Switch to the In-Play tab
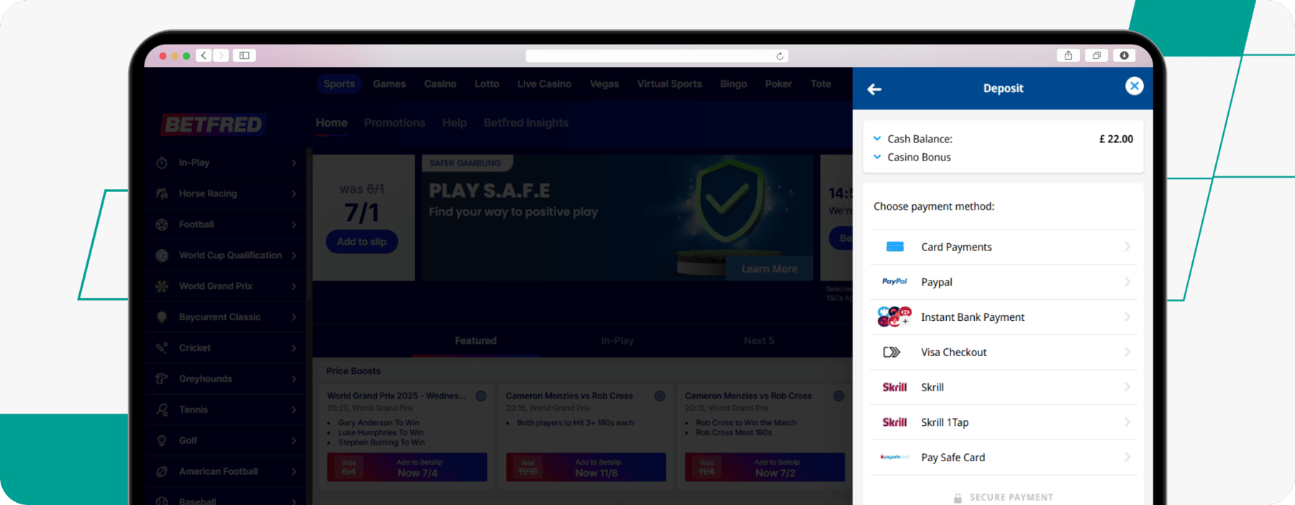This screenshot has height=505, width=1295. pos(617,341)
